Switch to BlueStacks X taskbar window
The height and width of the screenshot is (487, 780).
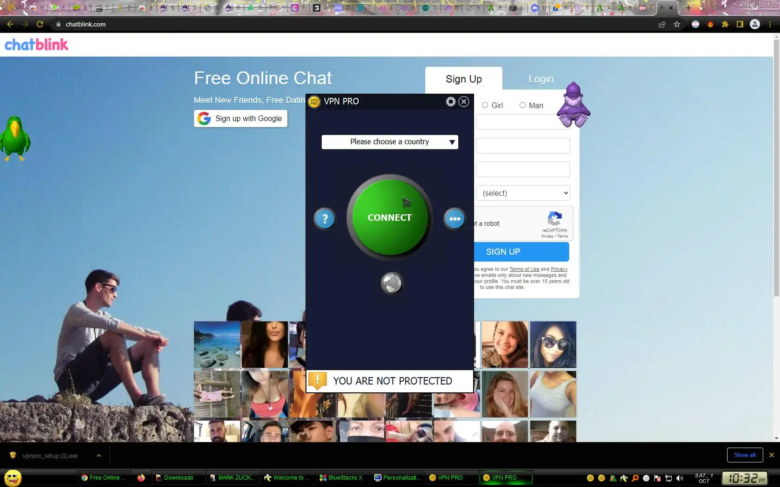coord(342,478)
